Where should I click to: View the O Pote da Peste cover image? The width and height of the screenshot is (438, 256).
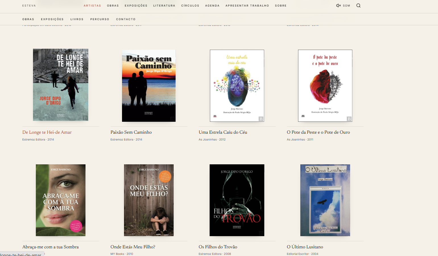tap(325, 86)
